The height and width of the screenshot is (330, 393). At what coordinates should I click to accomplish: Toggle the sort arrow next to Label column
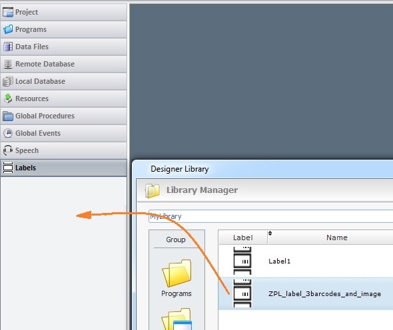click(270, 233)
